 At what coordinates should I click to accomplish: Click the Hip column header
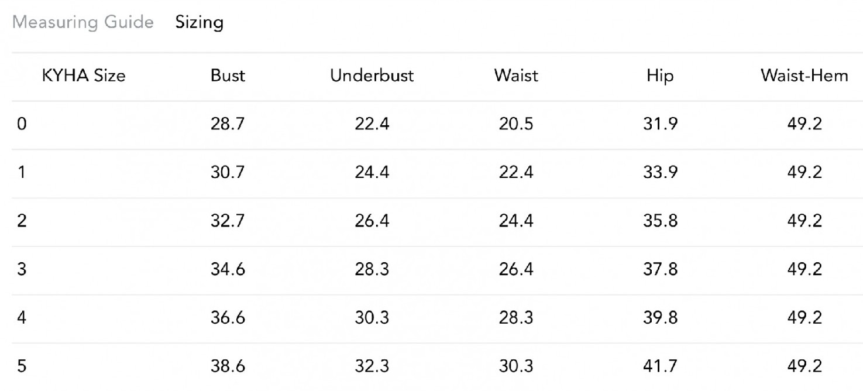pyautogui.click(x=660, y=75)
